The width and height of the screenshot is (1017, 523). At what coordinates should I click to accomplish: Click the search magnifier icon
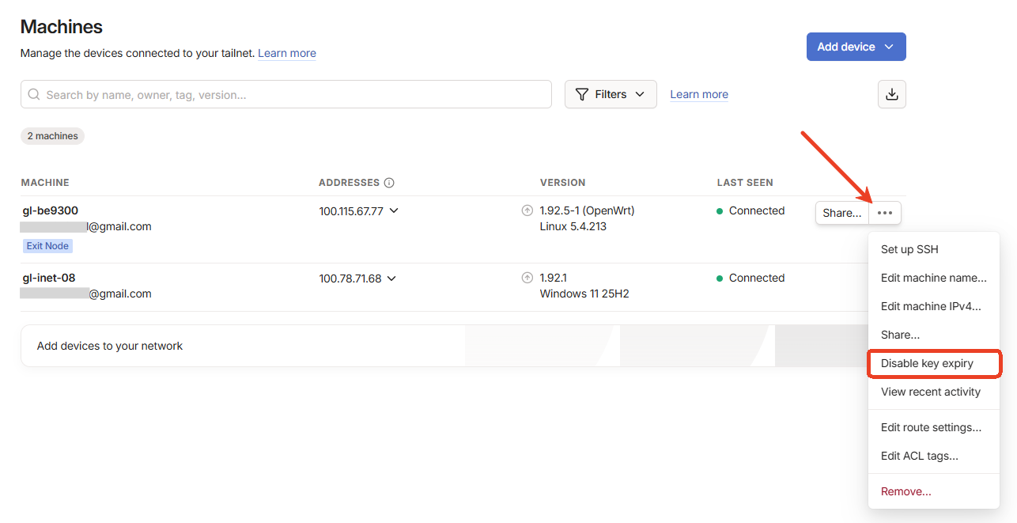click(x=34, y=94)
